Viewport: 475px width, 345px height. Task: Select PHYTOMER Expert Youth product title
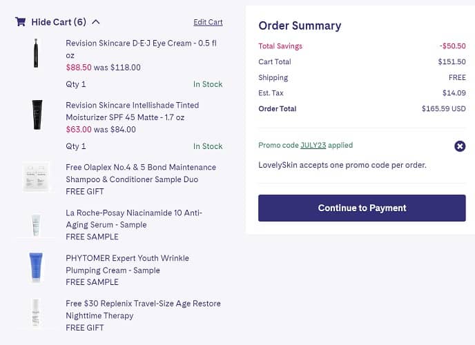(x=127, y=264)
